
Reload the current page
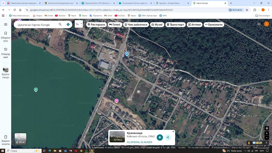click(15, 10)
